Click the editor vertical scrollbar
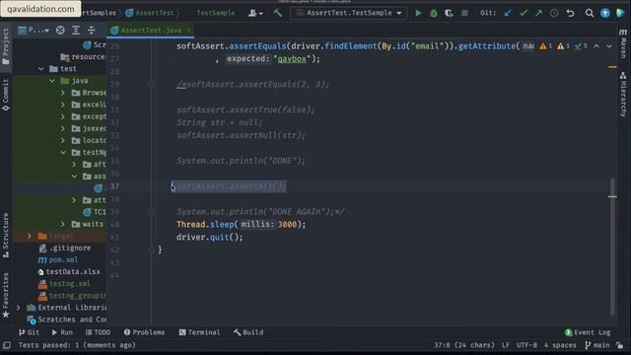The image size is (631, 355). coord(612,247)
